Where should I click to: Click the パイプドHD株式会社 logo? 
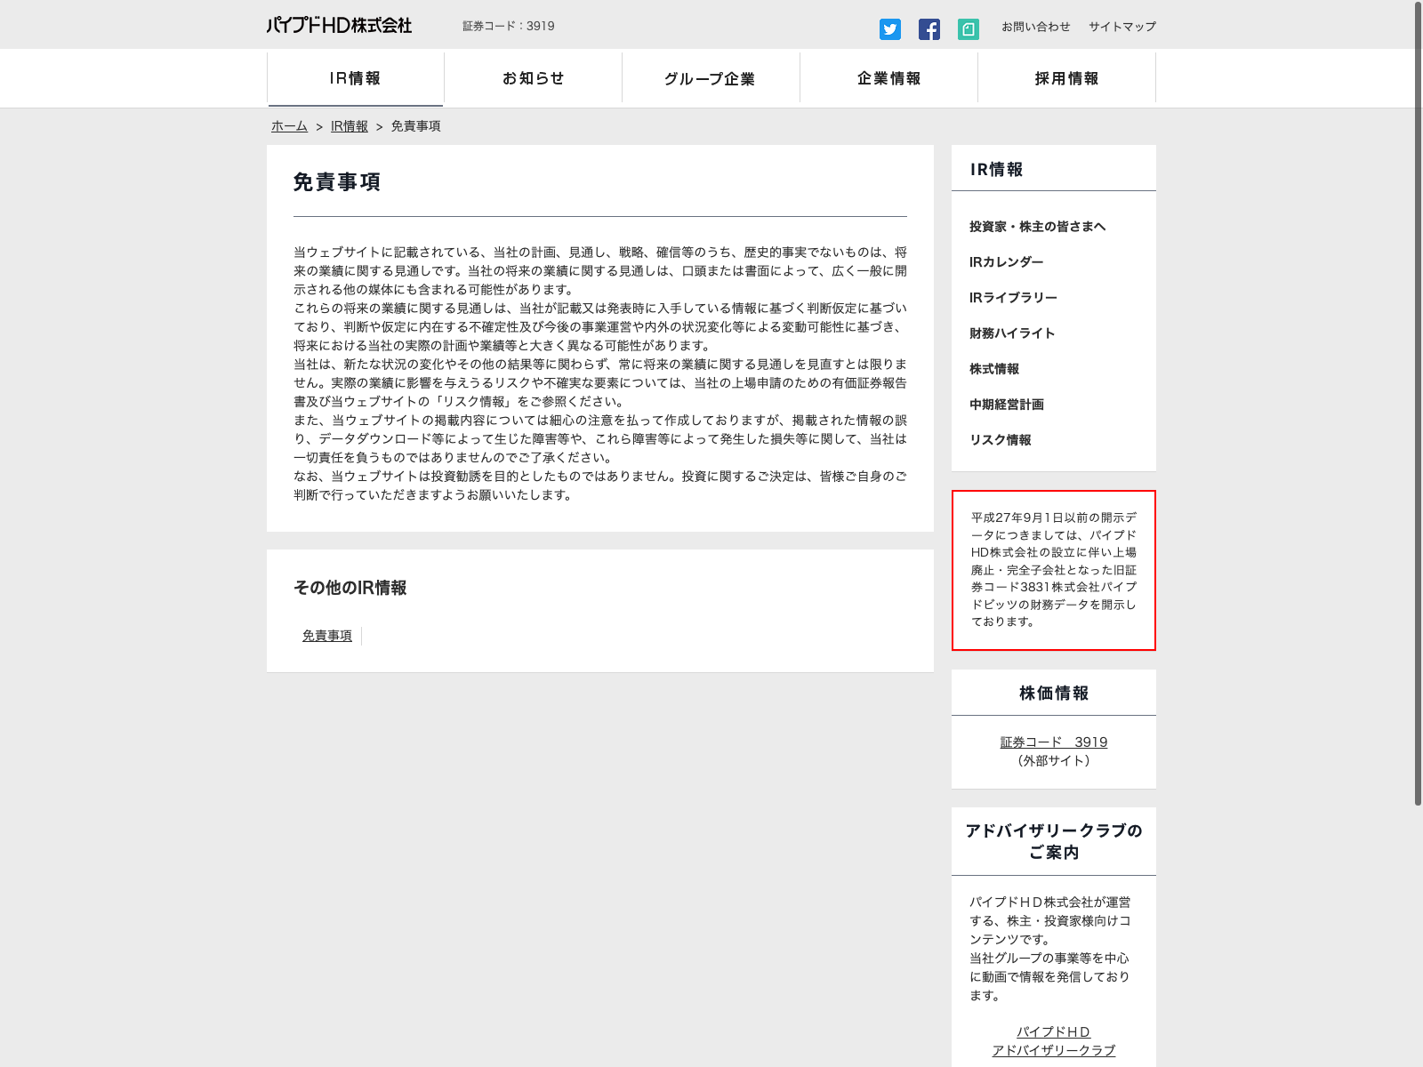pos(339,26)
